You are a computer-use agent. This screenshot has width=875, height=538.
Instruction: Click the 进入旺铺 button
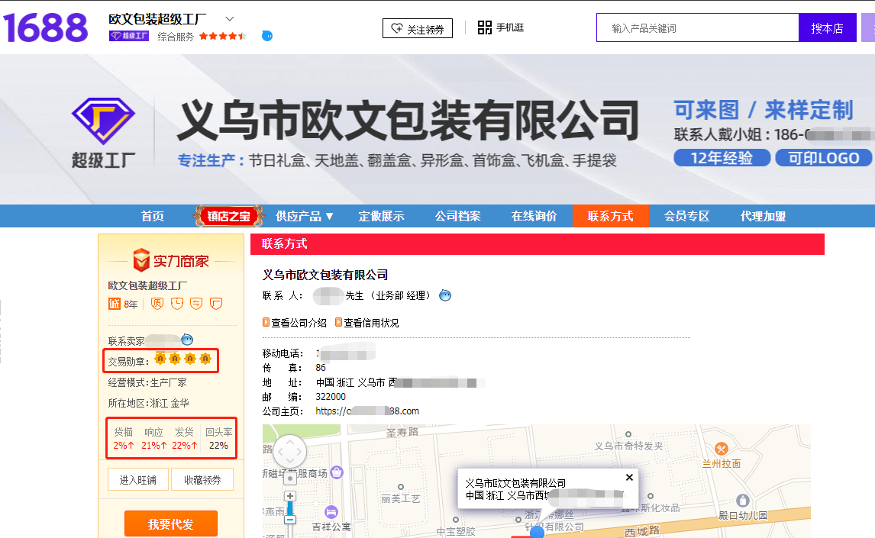pyautogui.click(x=138, y=480)
